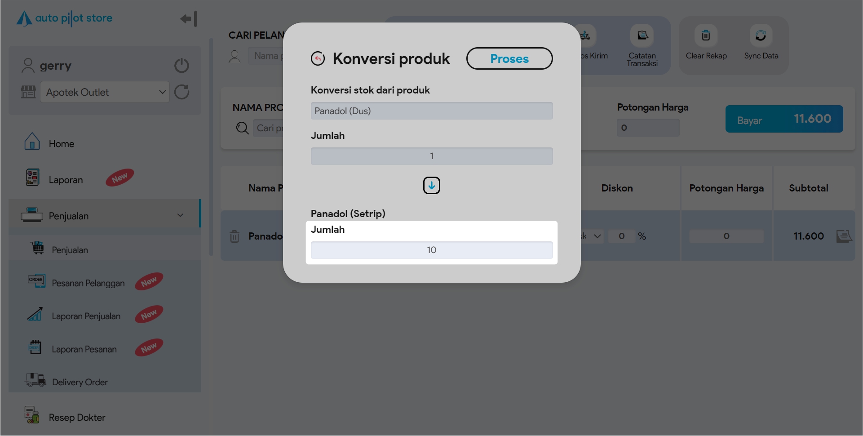
Task: Expand the Penjualan menu chevron
Action: click(x=180, y=215)
